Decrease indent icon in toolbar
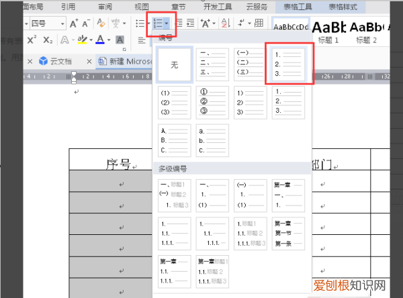The width and height of the screenshot is (403, 298). pyautogui.click(x=179, y=23)
